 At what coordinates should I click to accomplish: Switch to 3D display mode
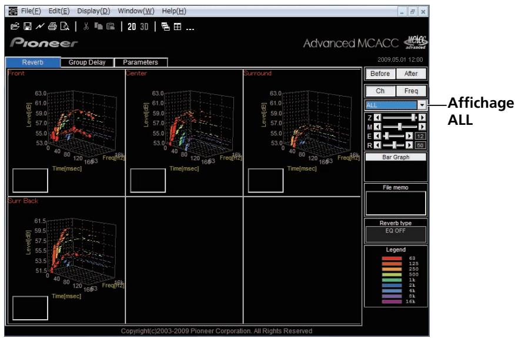144,26
